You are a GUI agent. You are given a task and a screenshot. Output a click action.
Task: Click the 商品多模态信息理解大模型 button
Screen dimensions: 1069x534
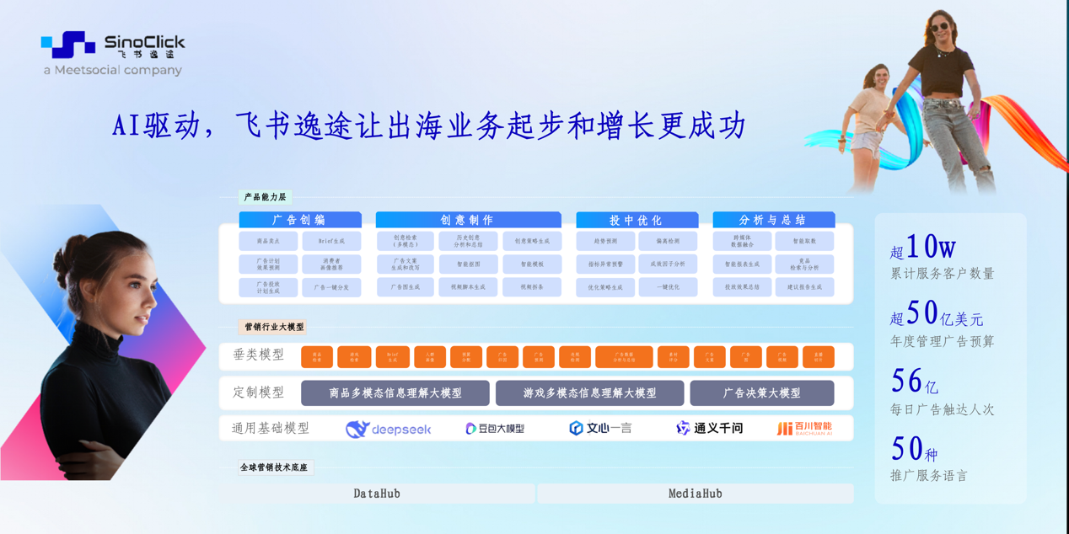pyautogui.click(x=395, y=393)
